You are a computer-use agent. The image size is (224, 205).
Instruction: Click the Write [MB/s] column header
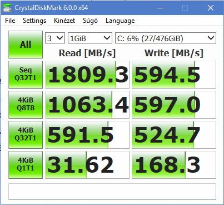click(x=174, y=53)
